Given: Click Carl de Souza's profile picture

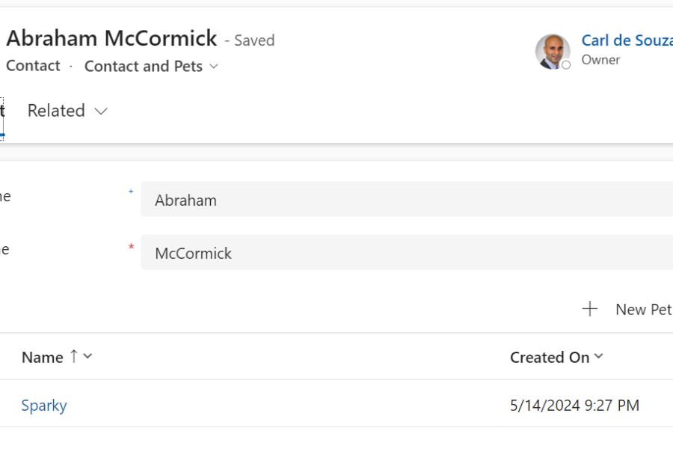Looking at the screenshot, I should tap(553, 52).
